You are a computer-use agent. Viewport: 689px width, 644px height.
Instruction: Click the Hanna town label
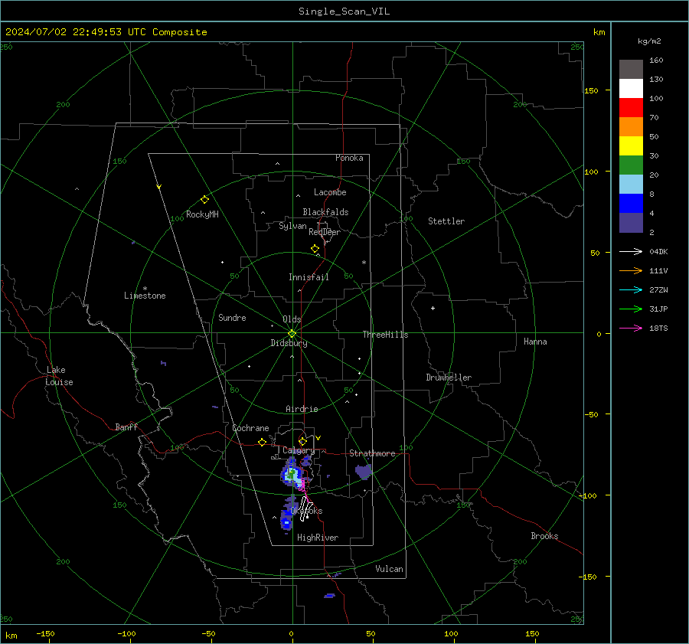[535, 342]
